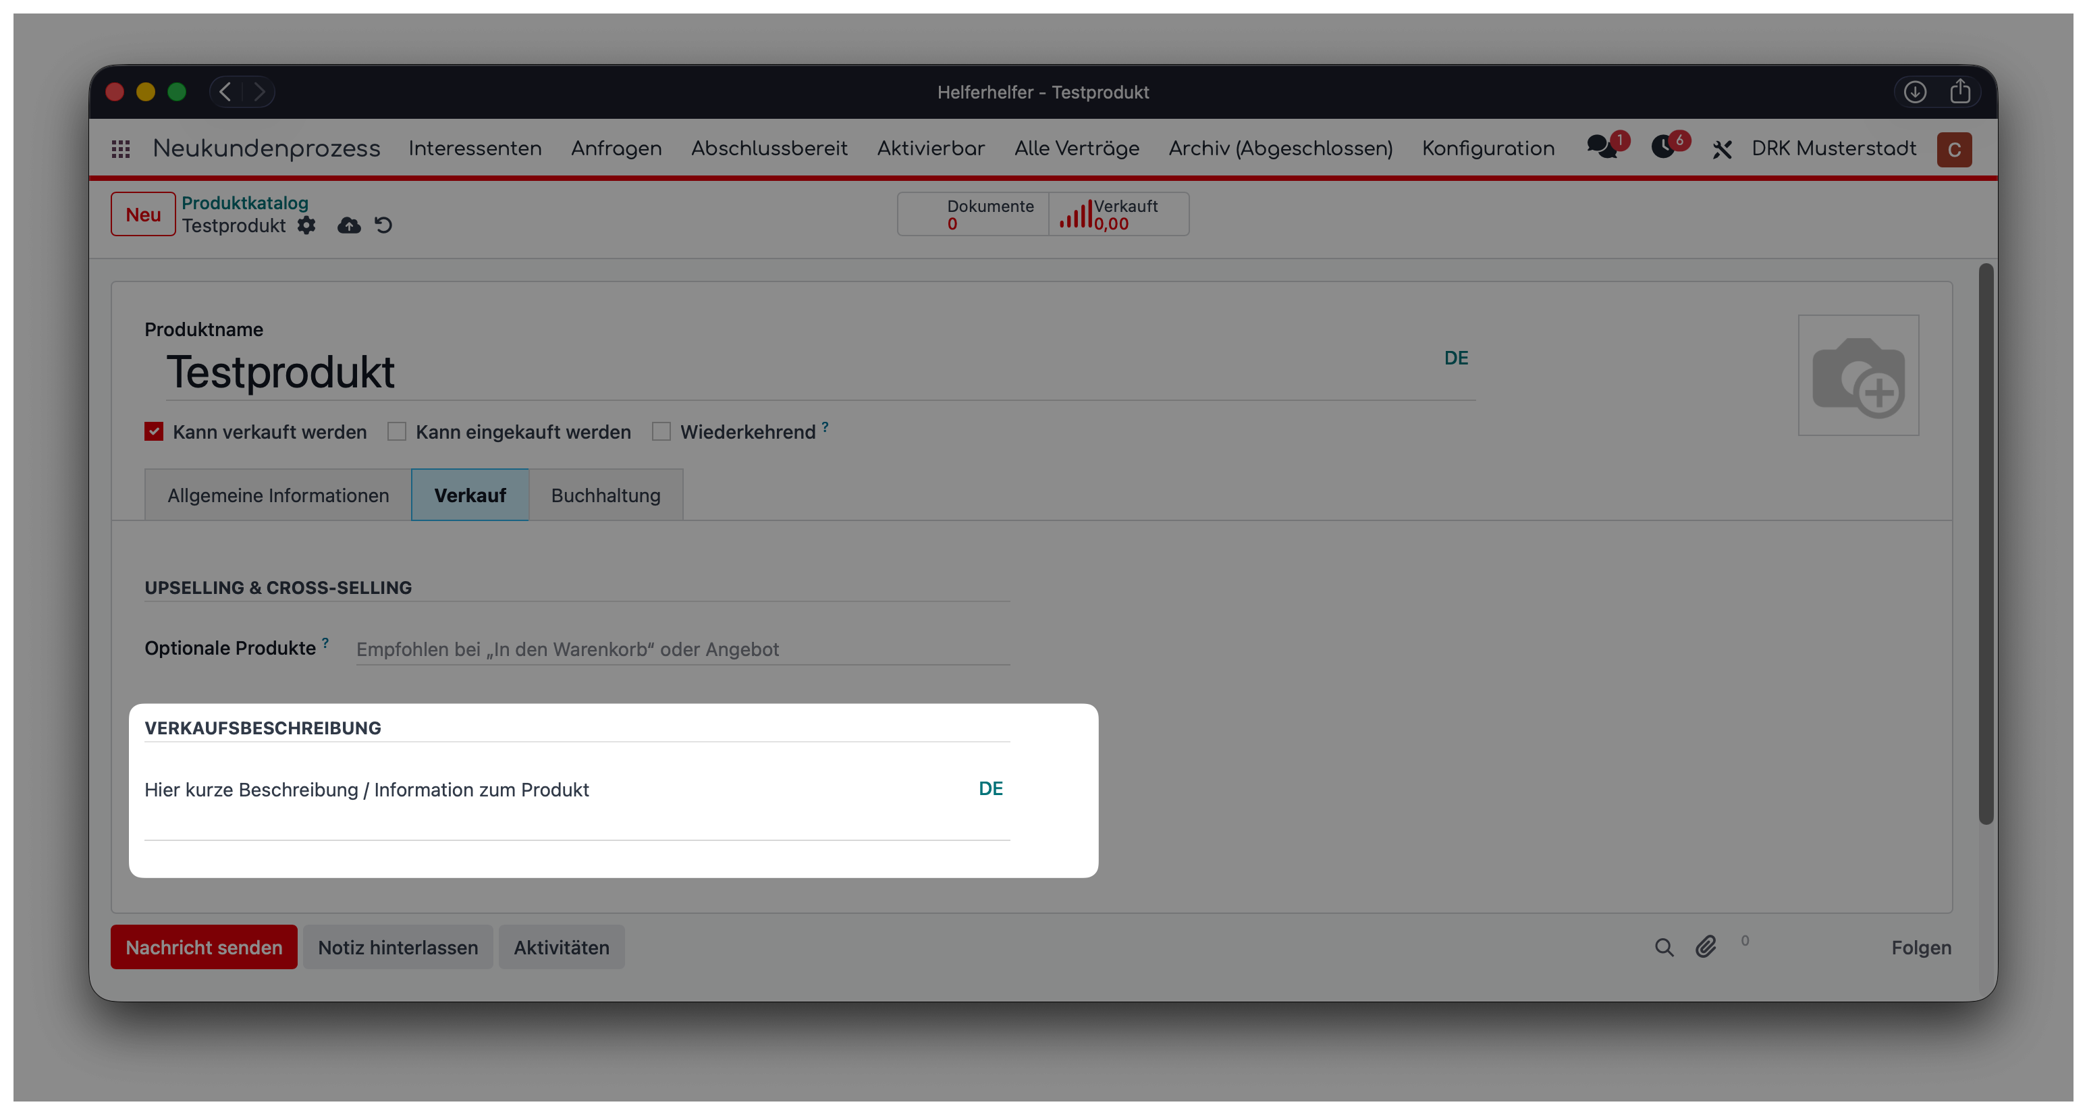The width and height of the screenshot is (2087, 1115).
Task: Open the Abschlussbereit menu
Action: point(769,149)
